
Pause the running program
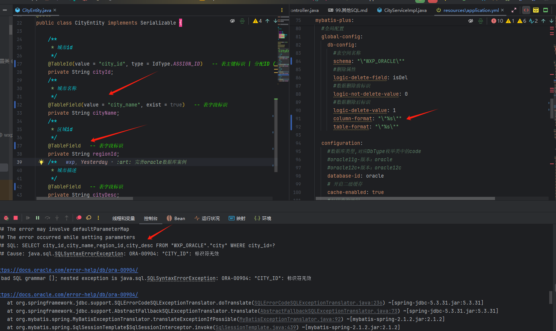pos(38,218)
